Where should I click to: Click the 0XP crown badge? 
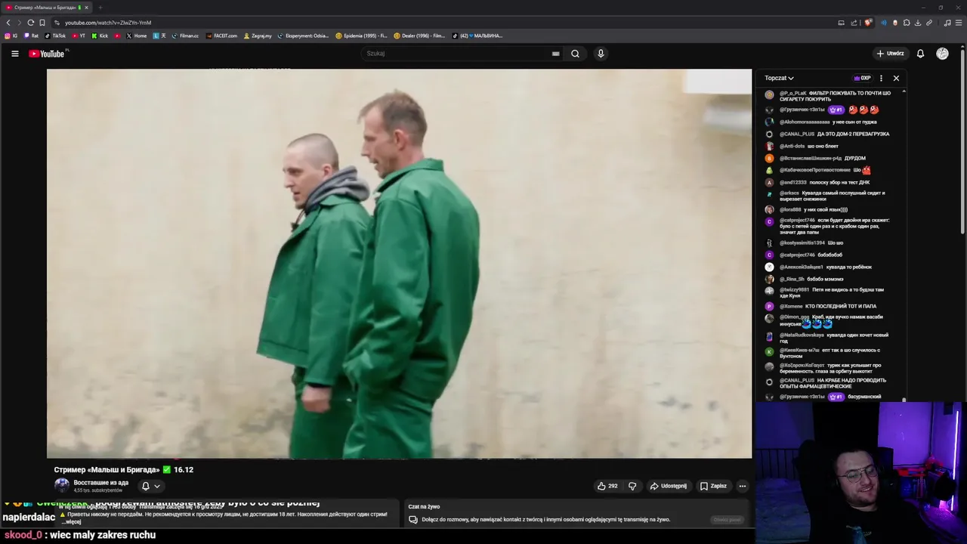[863, 78]
